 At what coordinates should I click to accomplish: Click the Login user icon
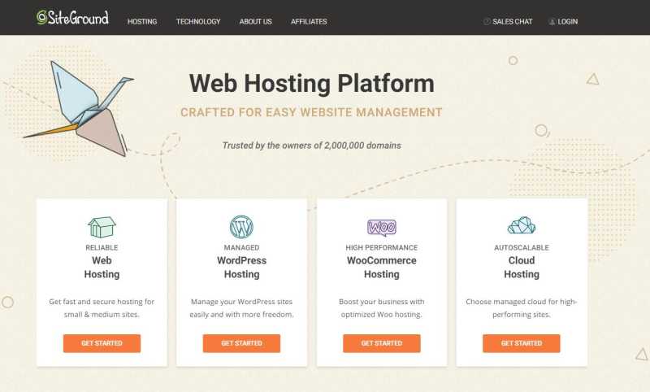pos(552,22)
